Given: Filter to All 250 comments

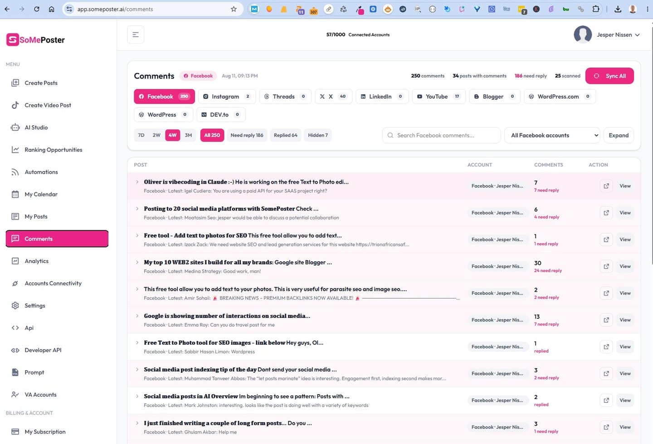Looking at the screenshot, I should coord(212,135).
